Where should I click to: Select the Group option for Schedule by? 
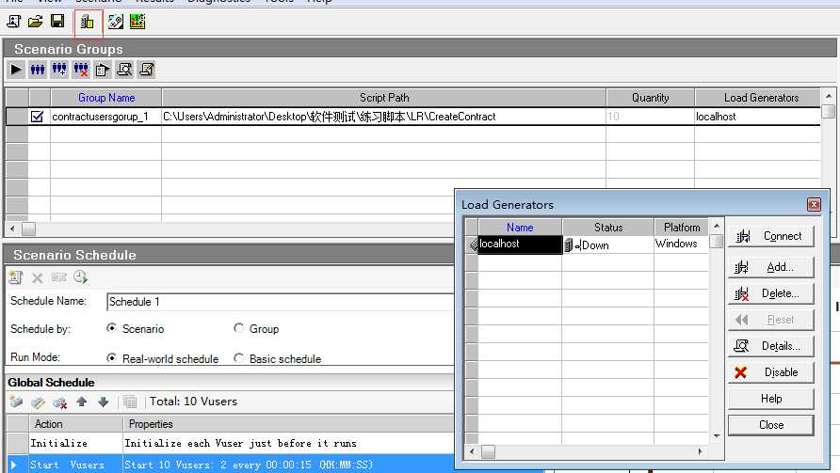pyautogui.click(x=238, y=328)
